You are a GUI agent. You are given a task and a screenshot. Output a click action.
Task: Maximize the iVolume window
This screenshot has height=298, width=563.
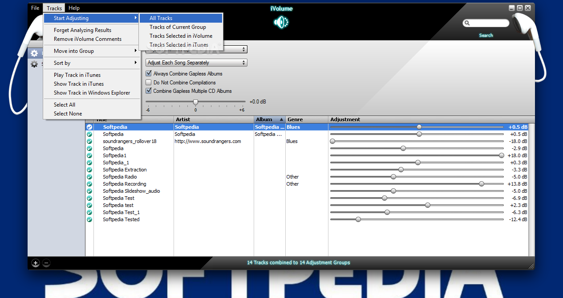[x=519, y=8]
